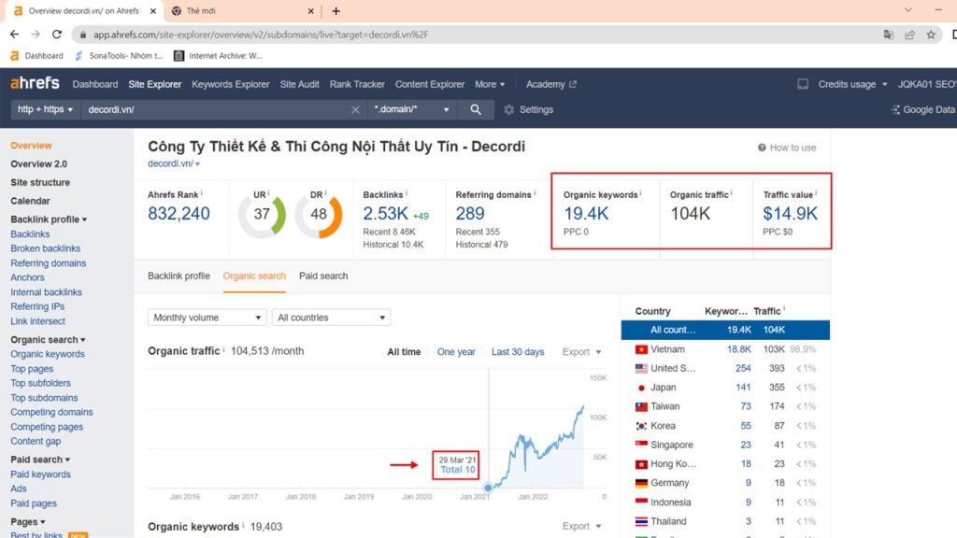
Task: Click the chart data point marker
Action: click(488, 488)
